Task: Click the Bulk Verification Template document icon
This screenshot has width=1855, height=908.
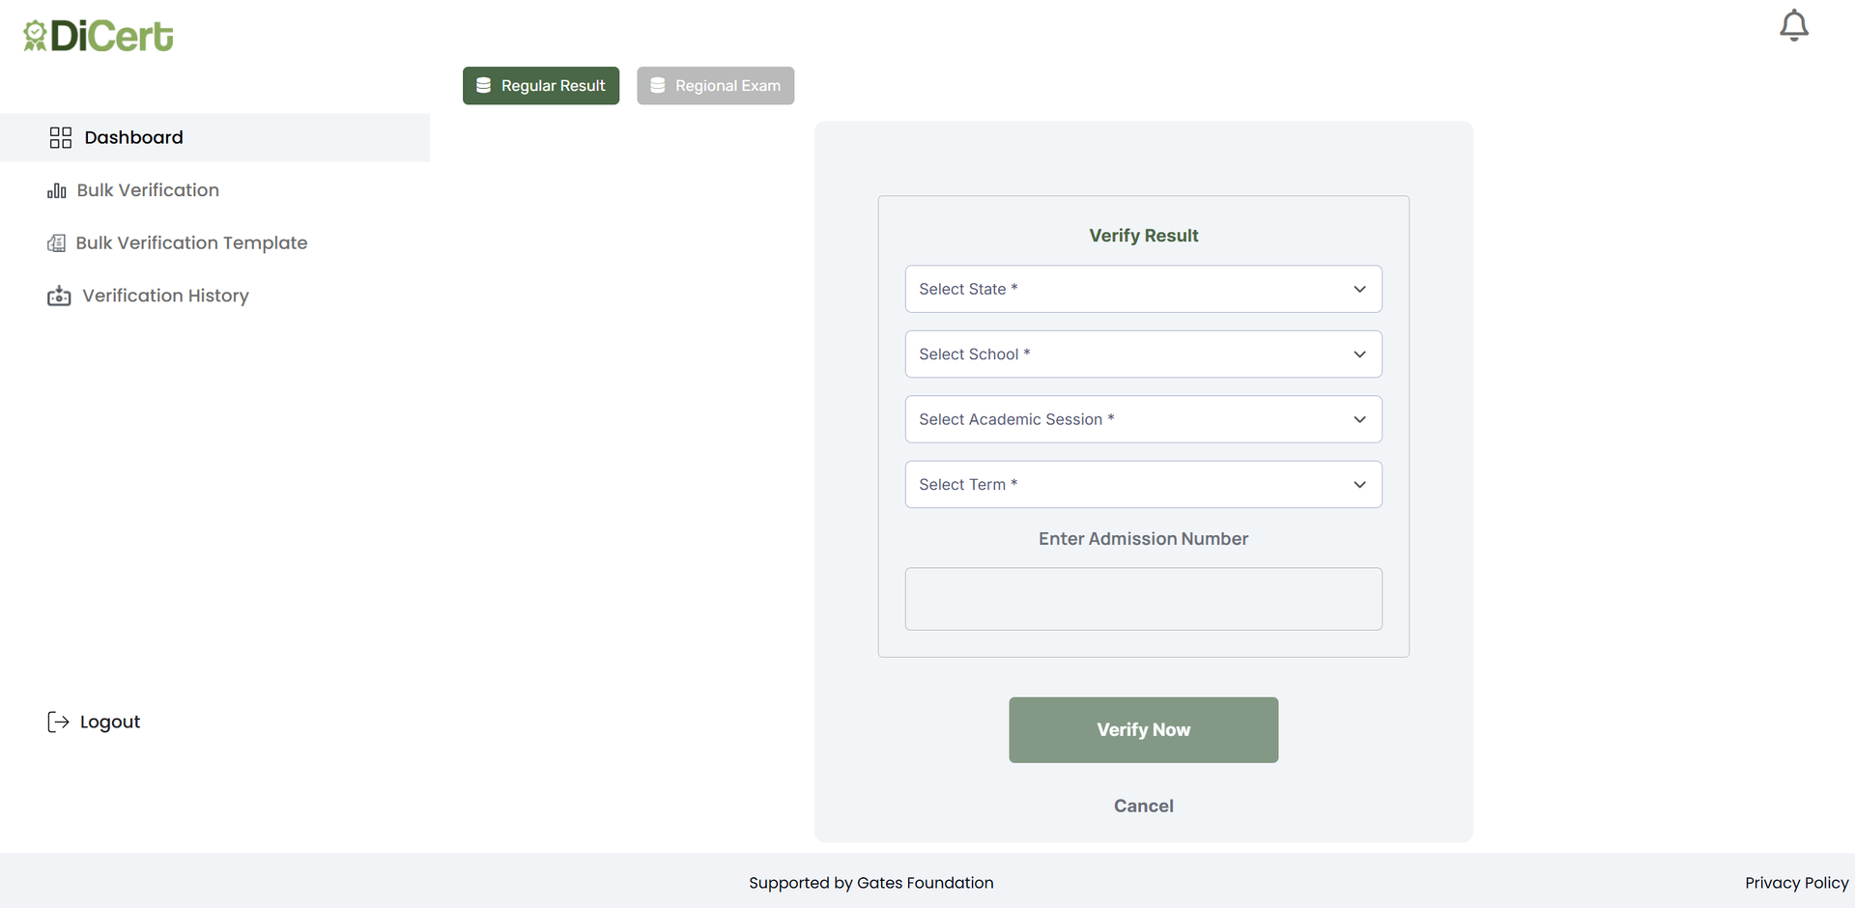Action: 58,242
